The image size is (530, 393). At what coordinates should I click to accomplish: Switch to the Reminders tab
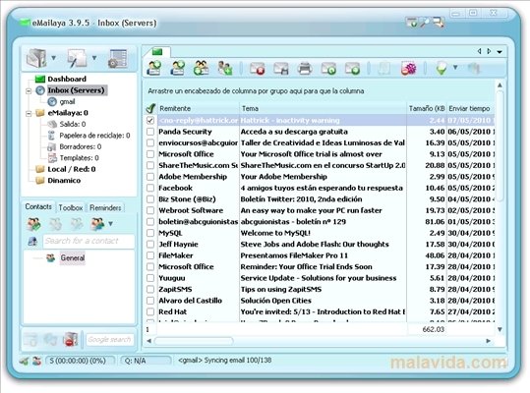coord(105,207)
